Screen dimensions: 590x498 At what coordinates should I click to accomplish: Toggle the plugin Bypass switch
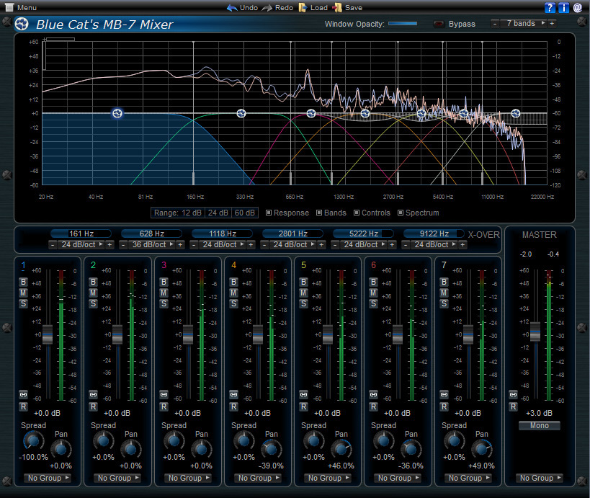[x=439, y=24]
